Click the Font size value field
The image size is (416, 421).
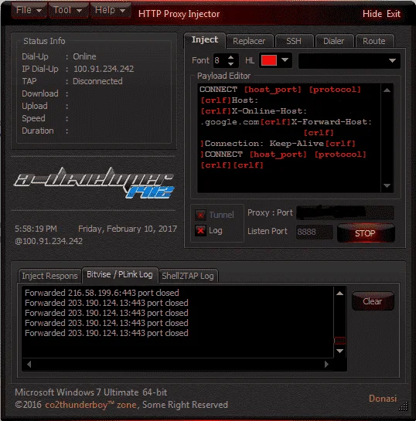(220, 60)
